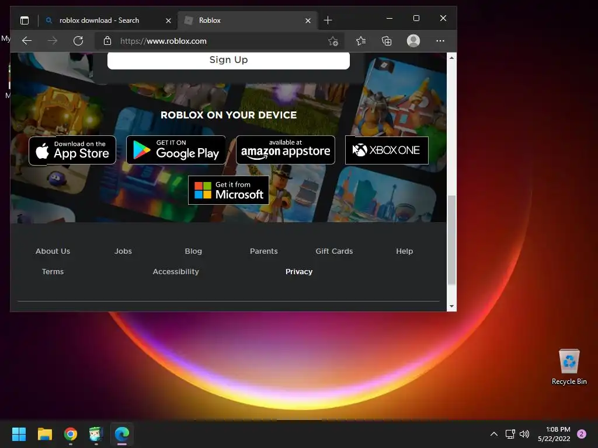
Task: Show hidden icons in the system tray
Action: [494, 434]
